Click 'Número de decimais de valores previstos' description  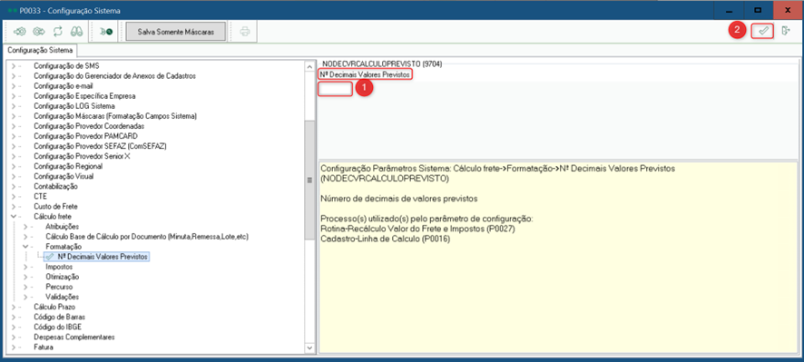coord(399,199)
